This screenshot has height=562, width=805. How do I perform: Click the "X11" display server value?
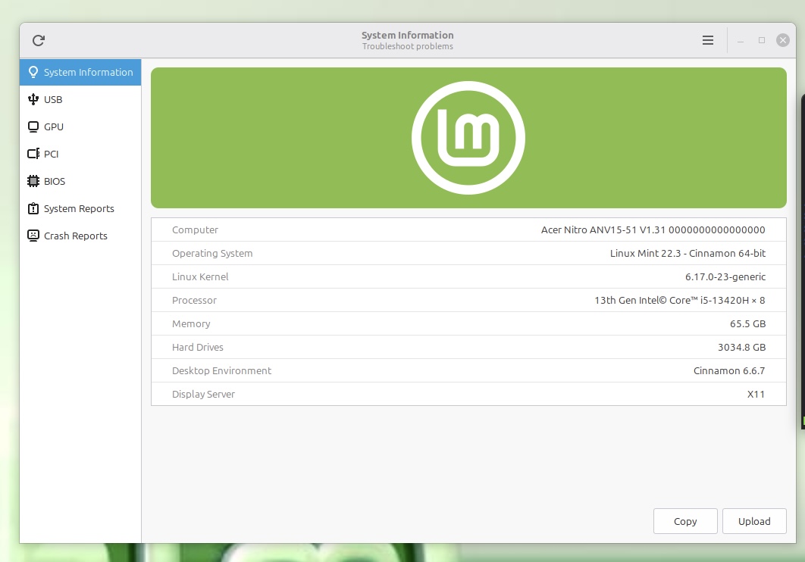[x=756, y=395]
